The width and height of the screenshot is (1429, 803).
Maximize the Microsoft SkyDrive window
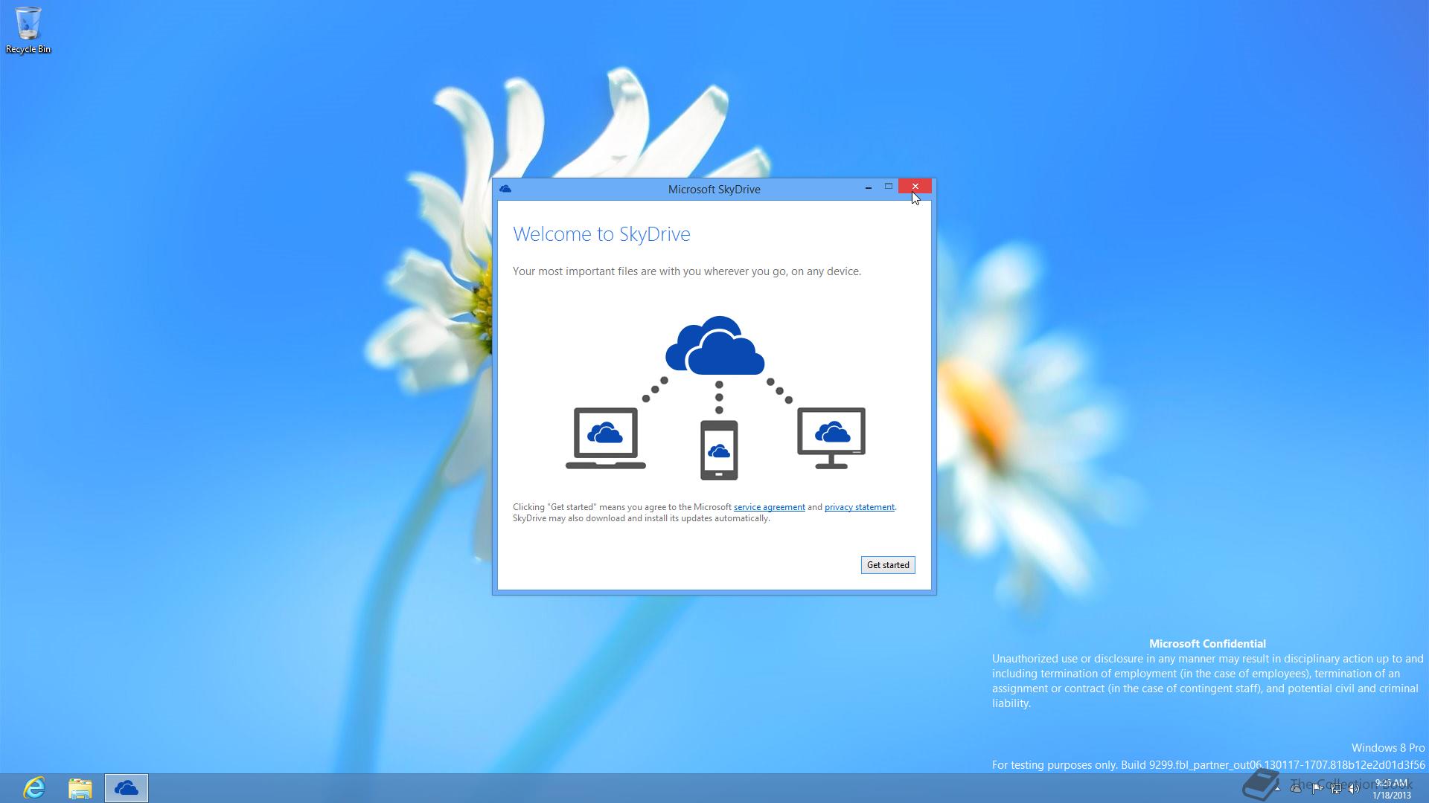(x=888, y=186)
